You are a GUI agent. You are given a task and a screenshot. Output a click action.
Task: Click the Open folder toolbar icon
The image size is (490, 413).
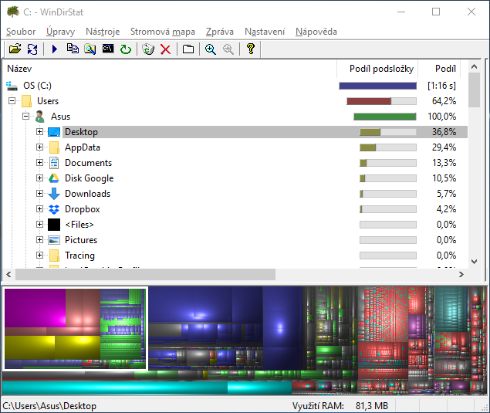15,49
